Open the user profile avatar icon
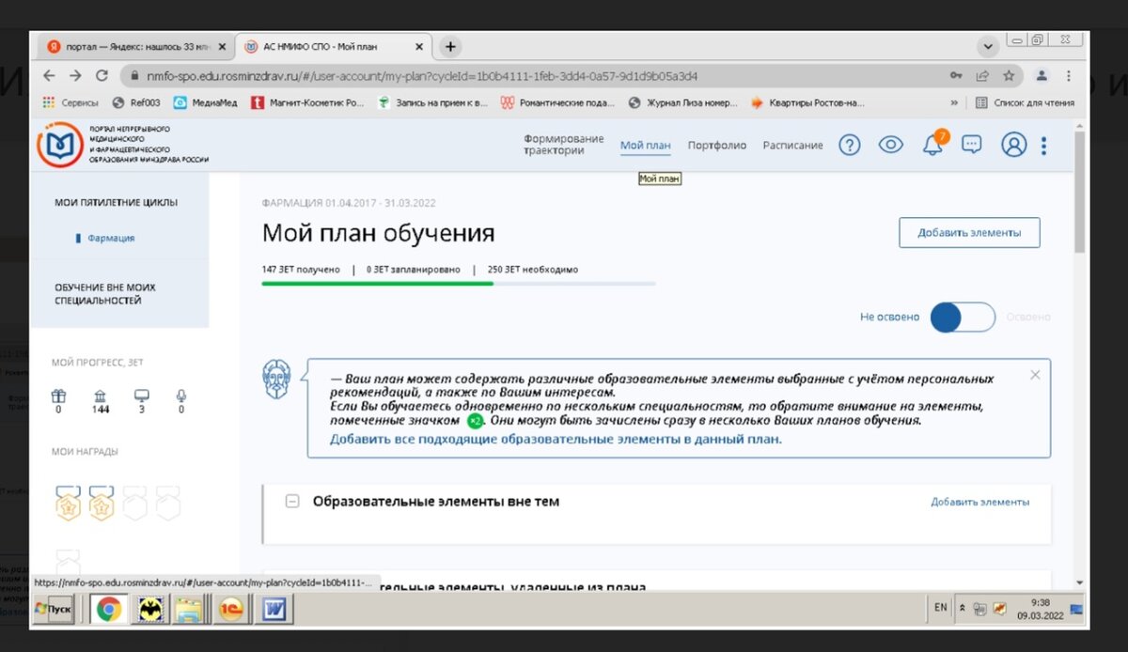Screen dimensions: 1128x652 pos(1013,145)
